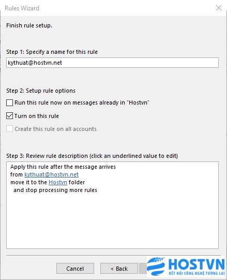Click the Step 2 Setup rule options label
This screenshot has width=227, height=280.
point(41,91)
